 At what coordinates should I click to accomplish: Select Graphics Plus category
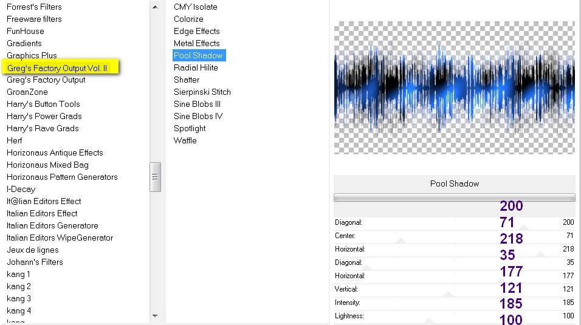[32, 56]
